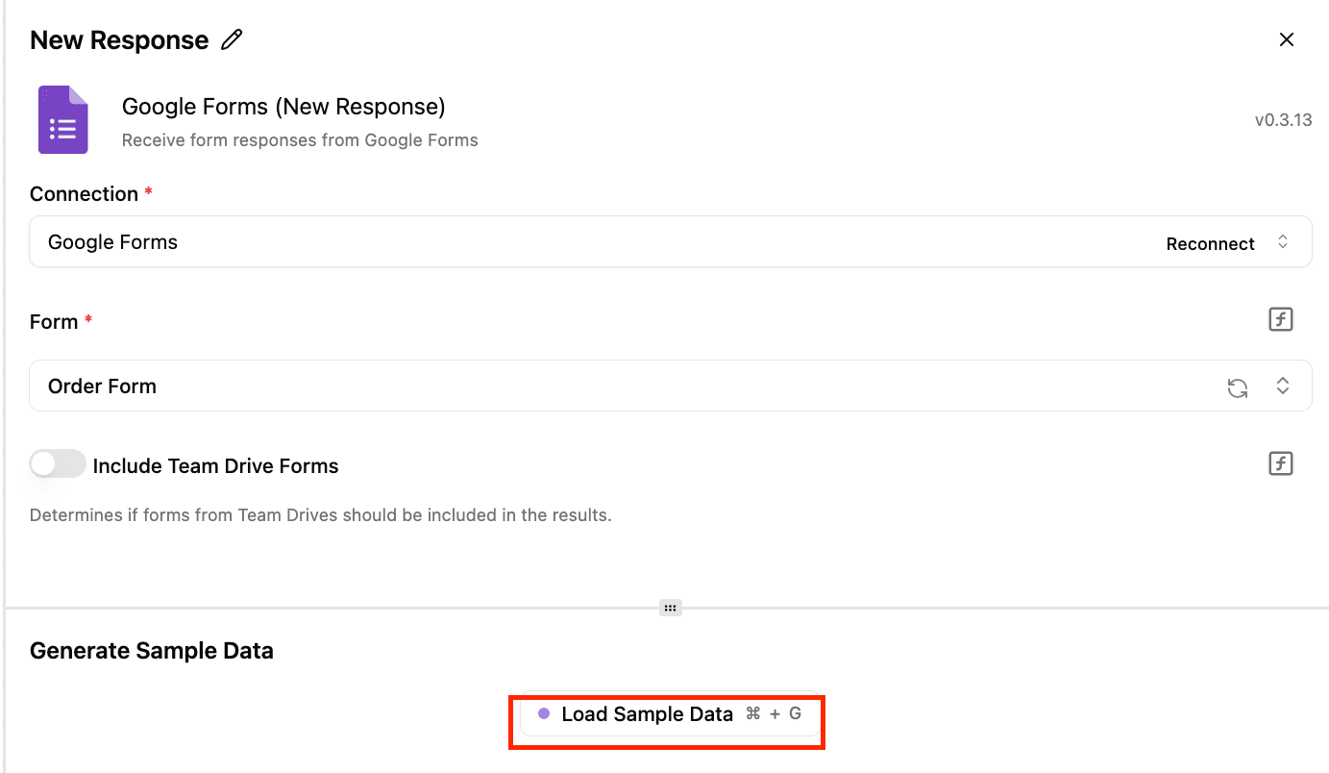The image size is (1329, 773).
Task: Click the v0.3.13 version label
Action: click(1283, 121)
